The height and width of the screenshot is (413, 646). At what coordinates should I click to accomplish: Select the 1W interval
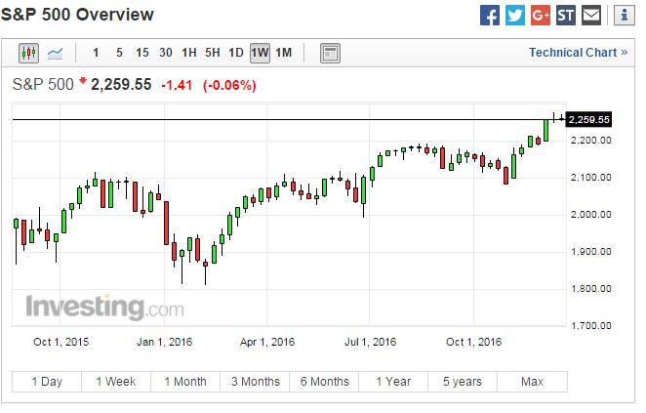[x=260, y=53]
